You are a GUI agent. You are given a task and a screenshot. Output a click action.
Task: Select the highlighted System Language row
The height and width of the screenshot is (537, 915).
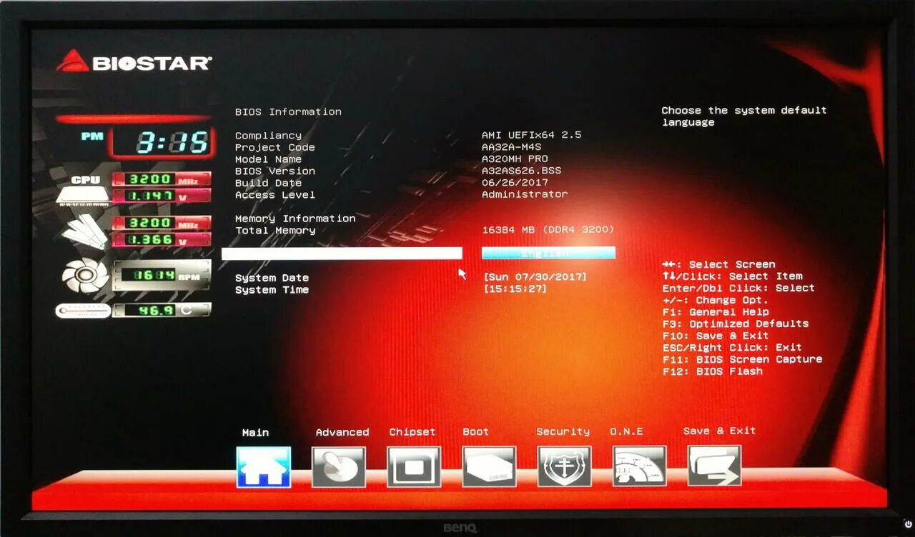(x=342, y=254)
